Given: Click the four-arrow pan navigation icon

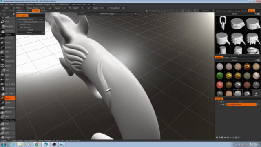Looking at the screenshot, I should click(x=168, y=11).
